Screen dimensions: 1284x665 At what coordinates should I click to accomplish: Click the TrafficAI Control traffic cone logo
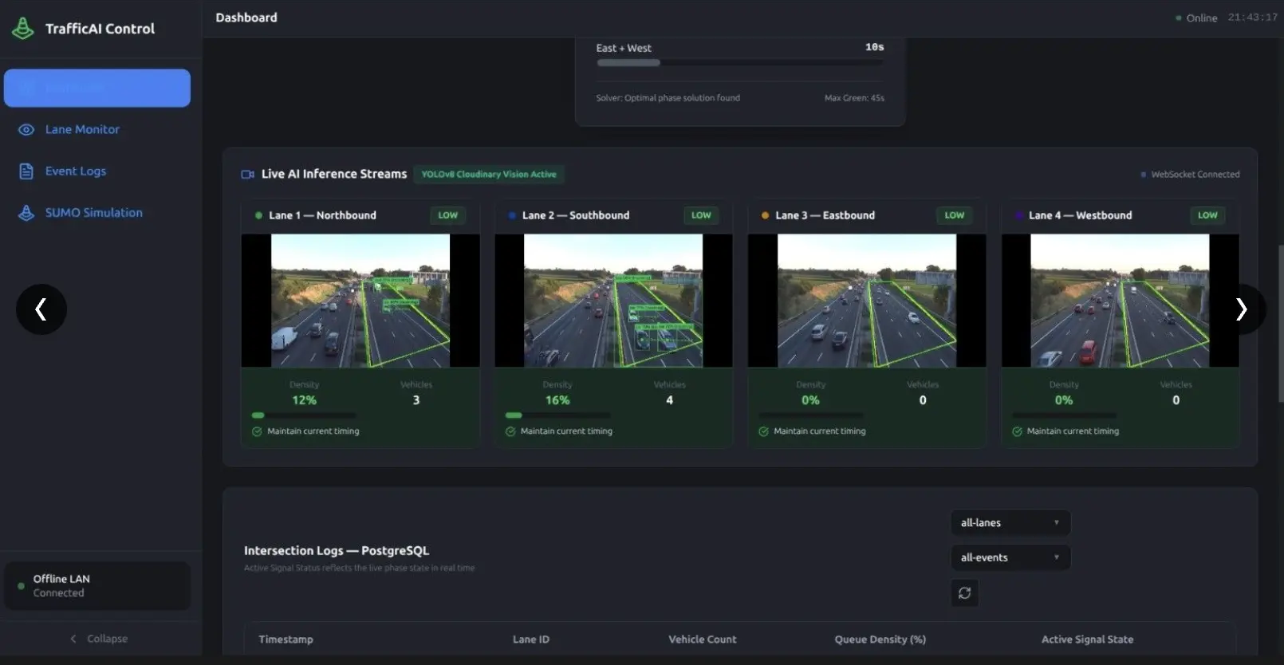(x=23, y=29)
